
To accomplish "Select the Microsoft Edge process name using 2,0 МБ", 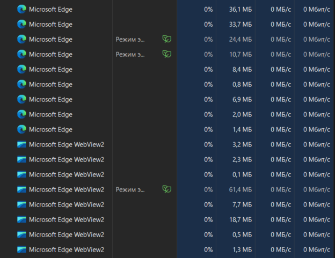I will coord(50,114).
